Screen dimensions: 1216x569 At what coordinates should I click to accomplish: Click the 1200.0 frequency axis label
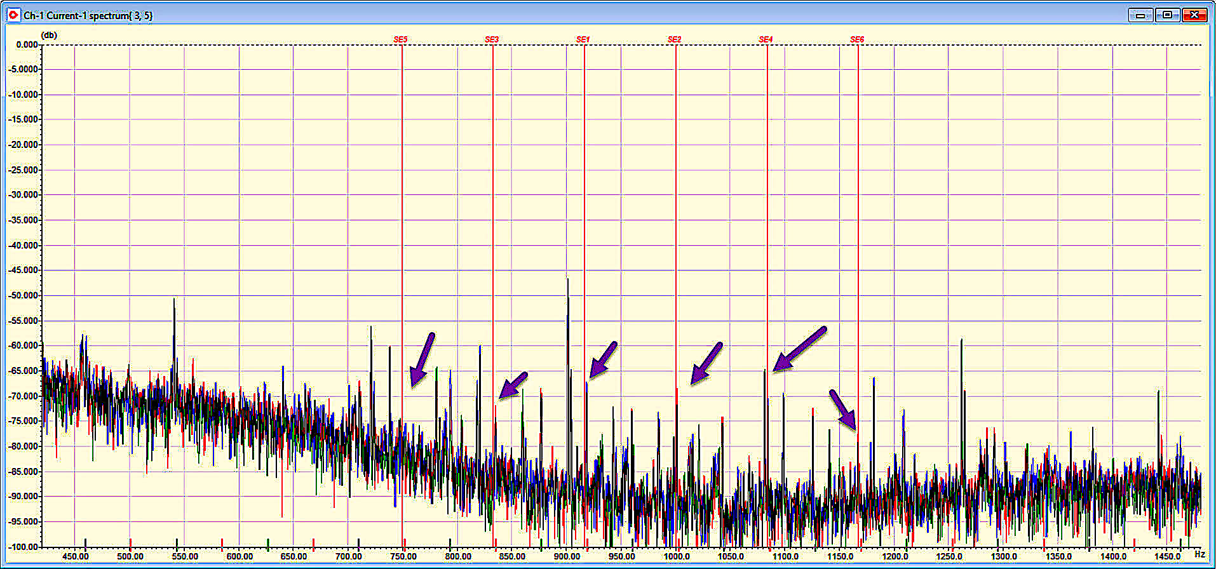[895, 556]
